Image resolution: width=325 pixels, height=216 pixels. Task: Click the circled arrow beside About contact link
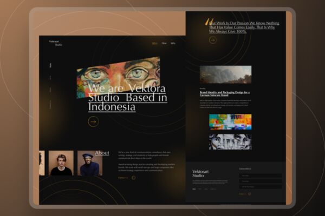coord(134,178)
